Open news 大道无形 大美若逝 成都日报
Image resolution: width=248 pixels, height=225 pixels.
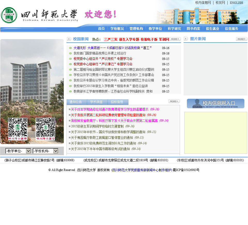(112, 48)
